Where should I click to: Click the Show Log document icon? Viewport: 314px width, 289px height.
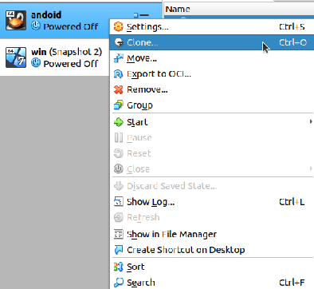click(x=119, y=202)
